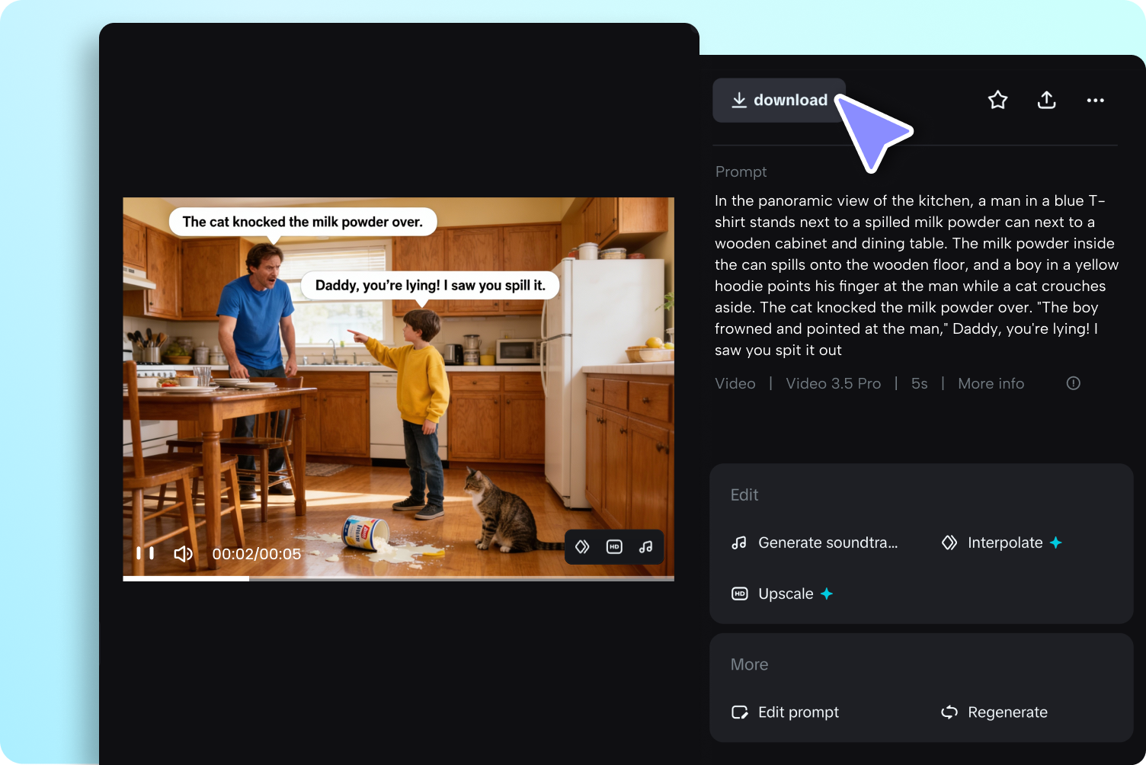Open the more options (...) menu
The height and width of the screenshot is (765, 1146).
[x=1095, y=100]
